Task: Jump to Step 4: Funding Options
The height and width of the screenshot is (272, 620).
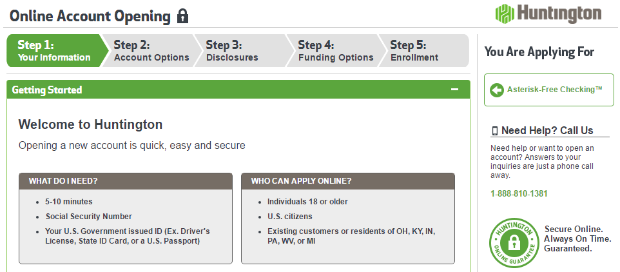Action: point(335,51)
